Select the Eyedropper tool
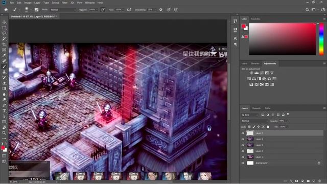Image resolution: width=327 pixels, height=184 pixels. [4, 55]
